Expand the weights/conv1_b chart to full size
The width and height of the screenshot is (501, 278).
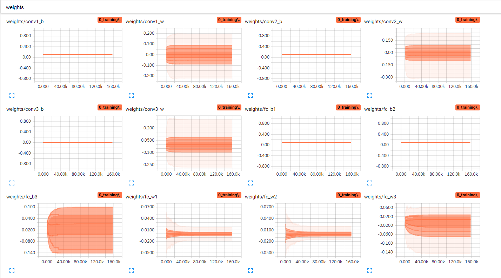coord(12,95)
